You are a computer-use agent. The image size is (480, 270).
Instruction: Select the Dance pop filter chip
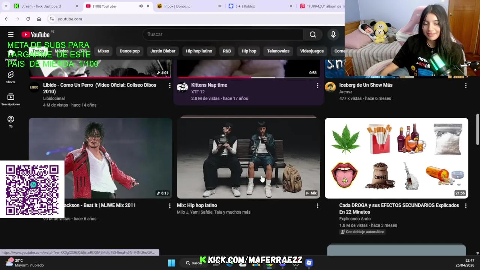129,51
